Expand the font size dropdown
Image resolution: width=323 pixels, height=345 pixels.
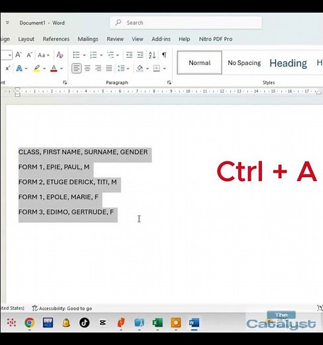pos(10,55)
